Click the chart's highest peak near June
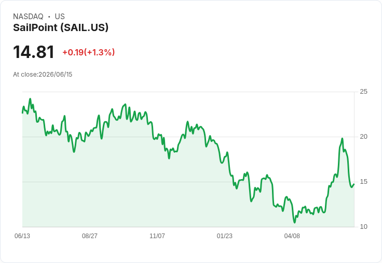Screen dimensions: 382x263 click(30, 99)
